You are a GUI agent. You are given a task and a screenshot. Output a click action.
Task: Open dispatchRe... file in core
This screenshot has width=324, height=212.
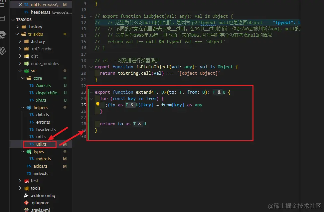point(48,93)
